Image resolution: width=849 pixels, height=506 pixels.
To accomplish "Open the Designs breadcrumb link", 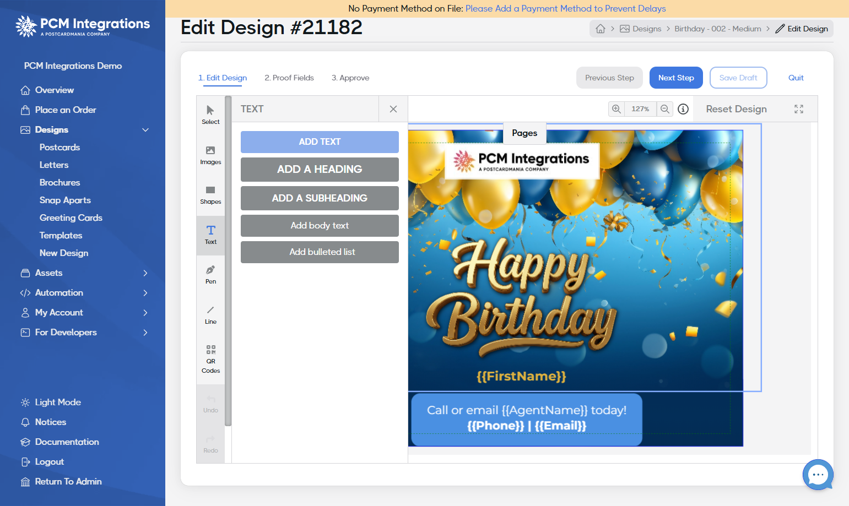I will click(641, 29).
